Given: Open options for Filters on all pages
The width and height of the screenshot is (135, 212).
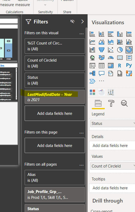Looking at the screenshot, I should click(82, 165).
